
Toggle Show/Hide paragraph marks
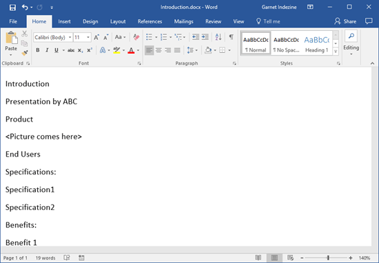(231, 37)
